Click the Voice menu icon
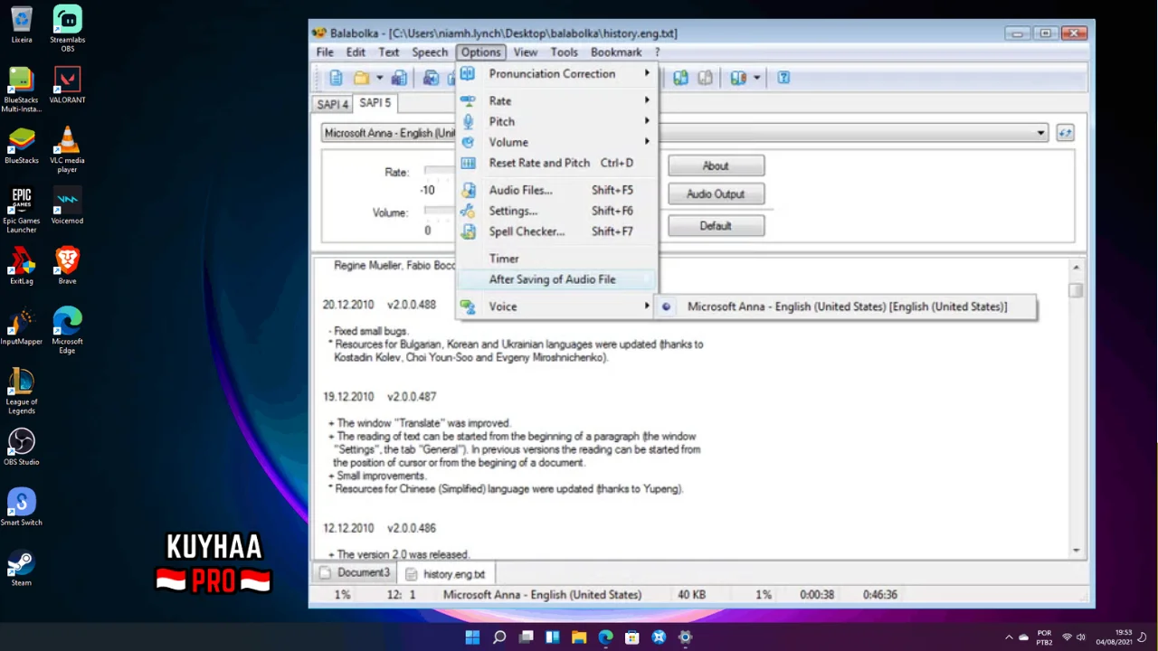This screenshot has width=1158, height=651. coord(468,307)
